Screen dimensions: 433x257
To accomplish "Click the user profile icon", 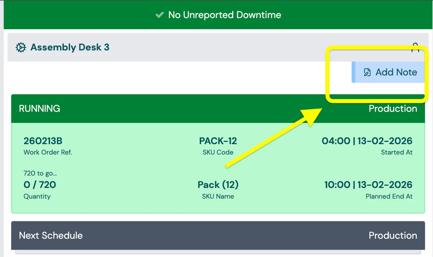I will [x=415, y=47].
